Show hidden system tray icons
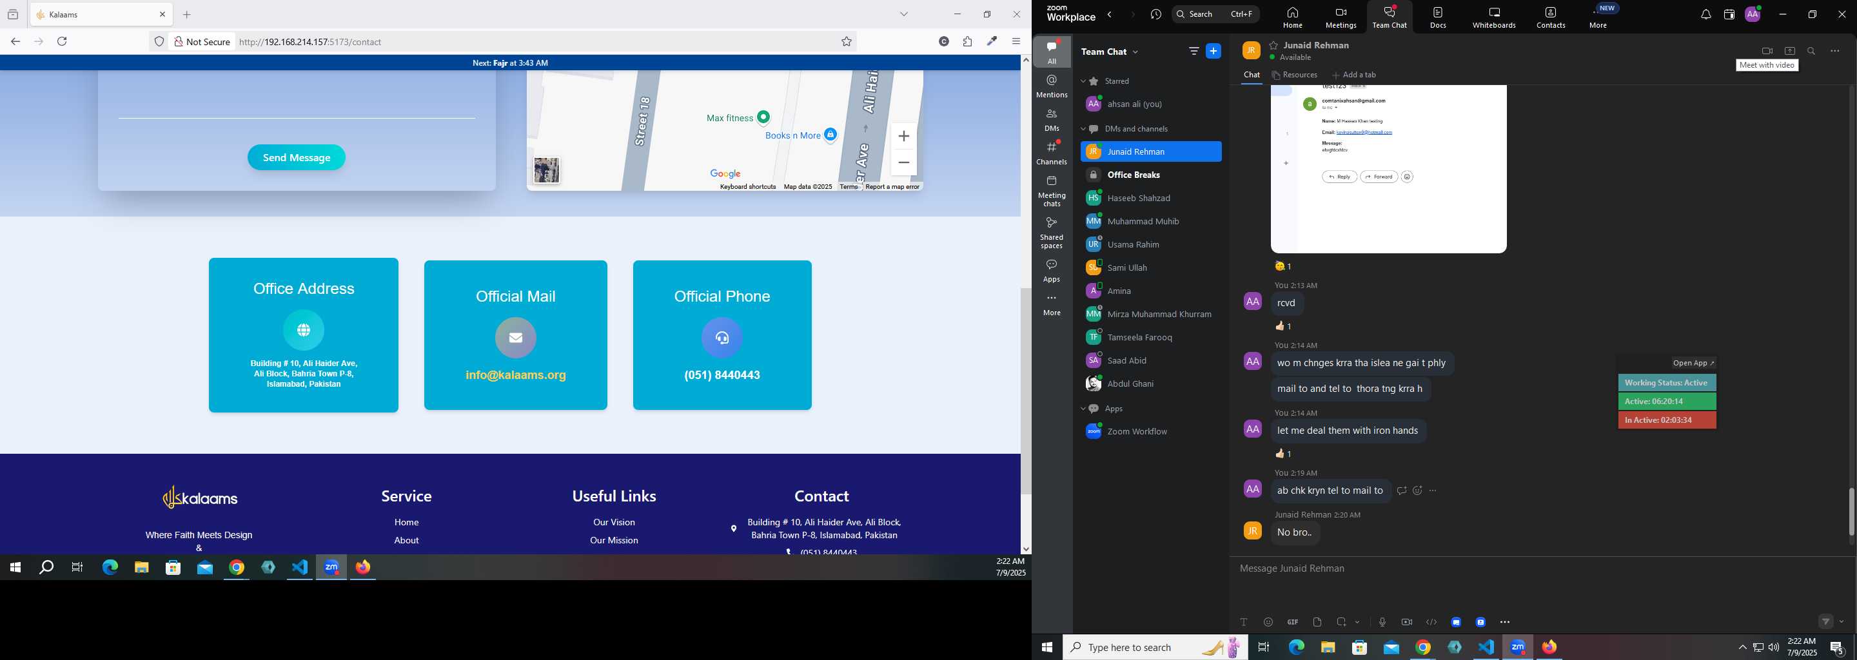The height and width of the screenshot is (660, 1857). point(1742,648)
